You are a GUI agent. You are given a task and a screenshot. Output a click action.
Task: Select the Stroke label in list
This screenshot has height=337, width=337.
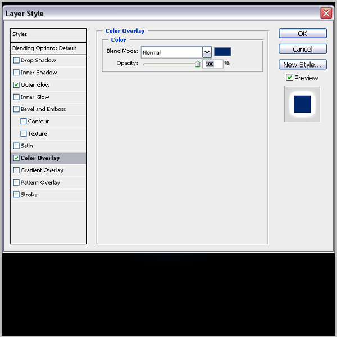click(x=29, y=195)
